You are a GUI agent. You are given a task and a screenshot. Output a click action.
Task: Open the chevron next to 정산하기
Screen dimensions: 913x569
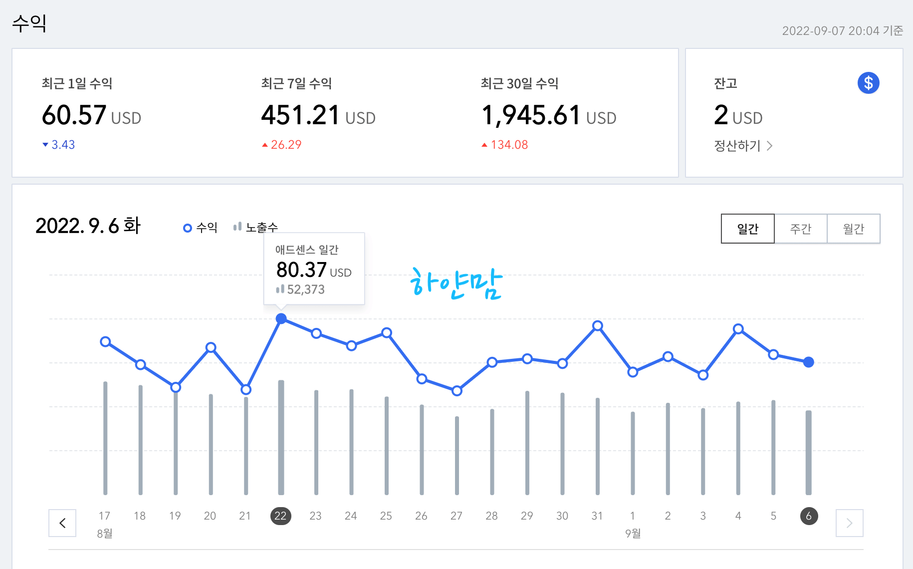tap(771, 146)
